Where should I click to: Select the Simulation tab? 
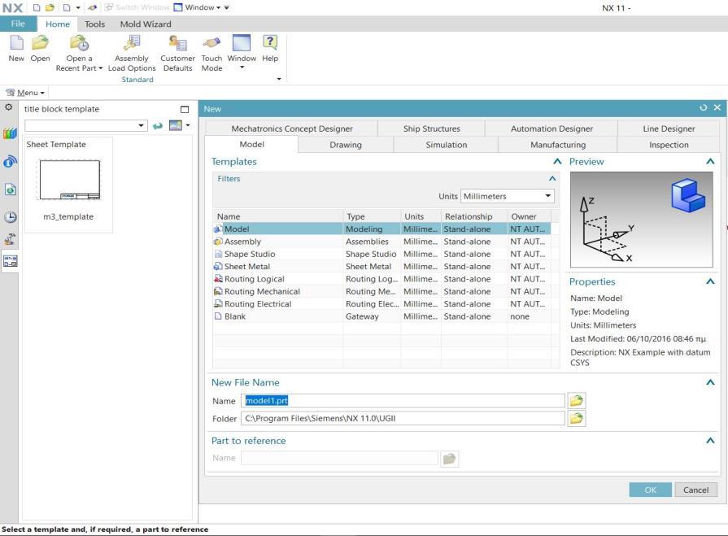click(x=447, y=145)
